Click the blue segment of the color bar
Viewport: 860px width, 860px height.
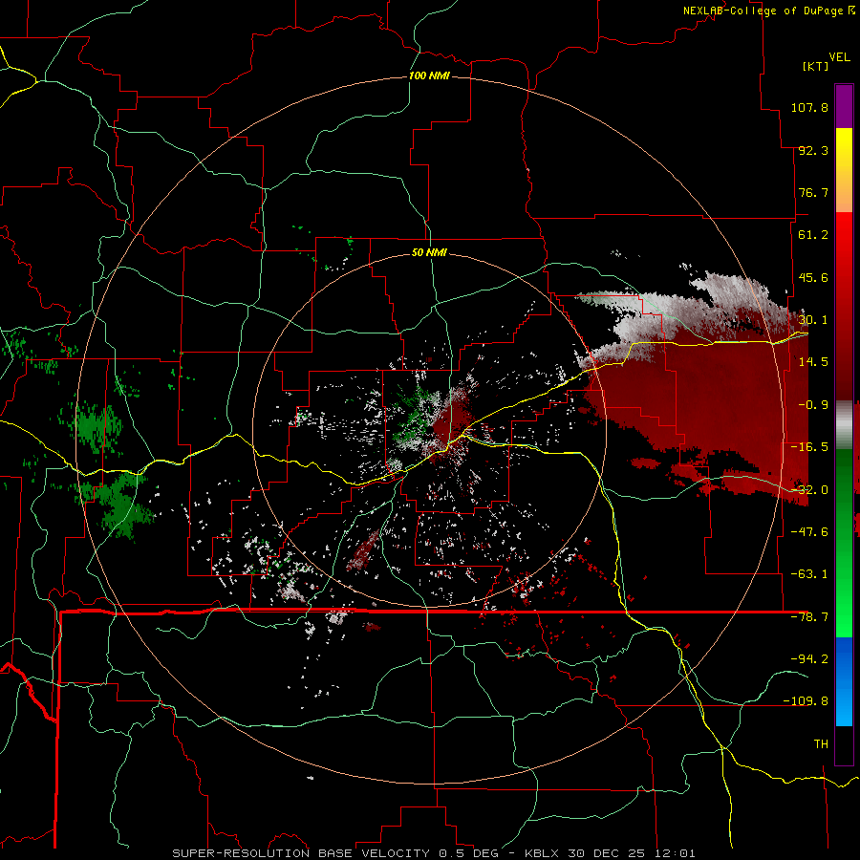[844, 681]
